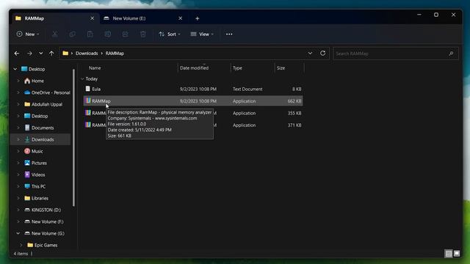Refresh the RAMMap folder view
This screenshot has height=264, width=470.
[x=322, y=54]
